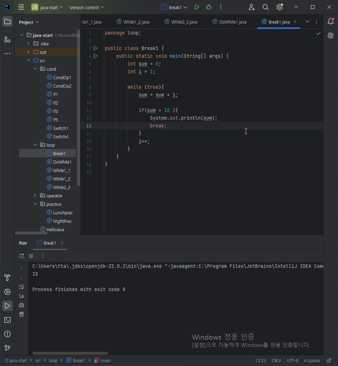Open CondOp1 class in tree

60,77
